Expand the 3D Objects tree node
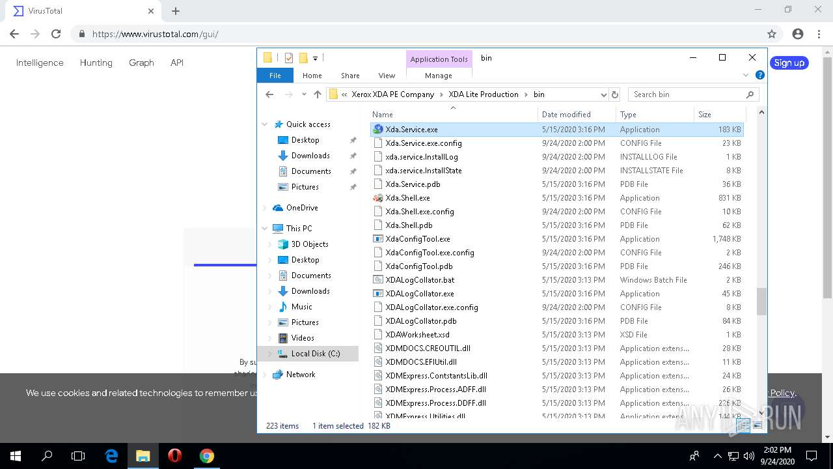Image resolution: width=833 pixels, height=469 pixels. pyautogui.click(x=270, y=244)
